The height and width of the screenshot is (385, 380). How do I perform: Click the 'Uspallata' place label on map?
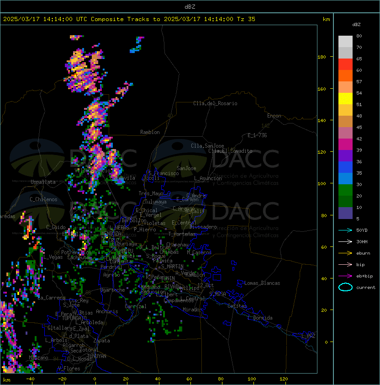tap(43, 182)
